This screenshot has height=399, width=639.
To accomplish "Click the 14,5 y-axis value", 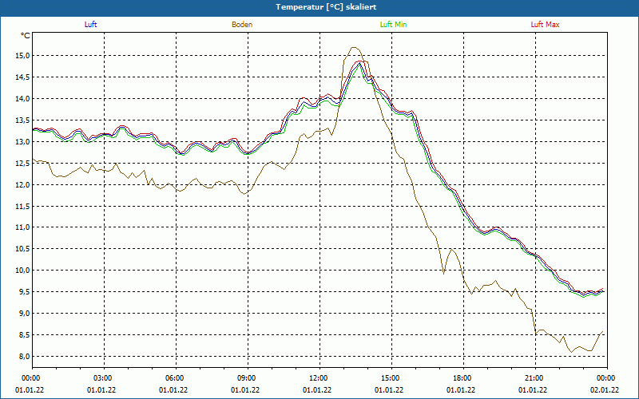I will click(22, 77).
